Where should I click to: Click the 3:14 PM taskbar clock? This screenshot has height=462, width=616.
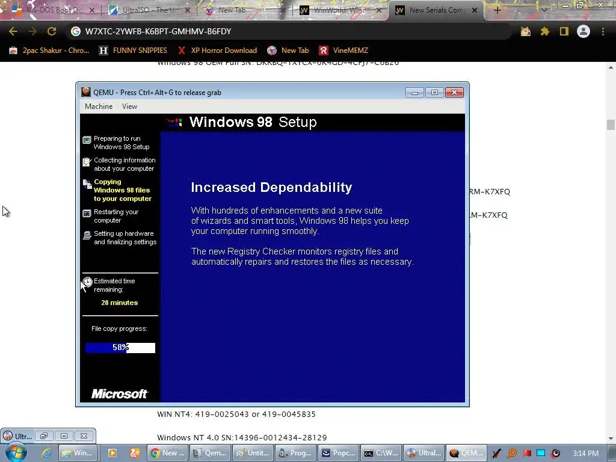585,454
